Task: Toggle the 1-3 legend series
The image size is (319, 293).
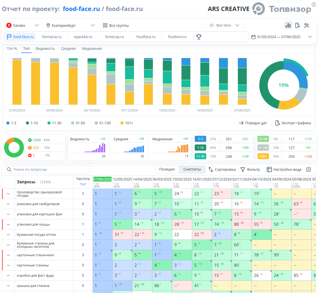Action: tap(11, 123)
